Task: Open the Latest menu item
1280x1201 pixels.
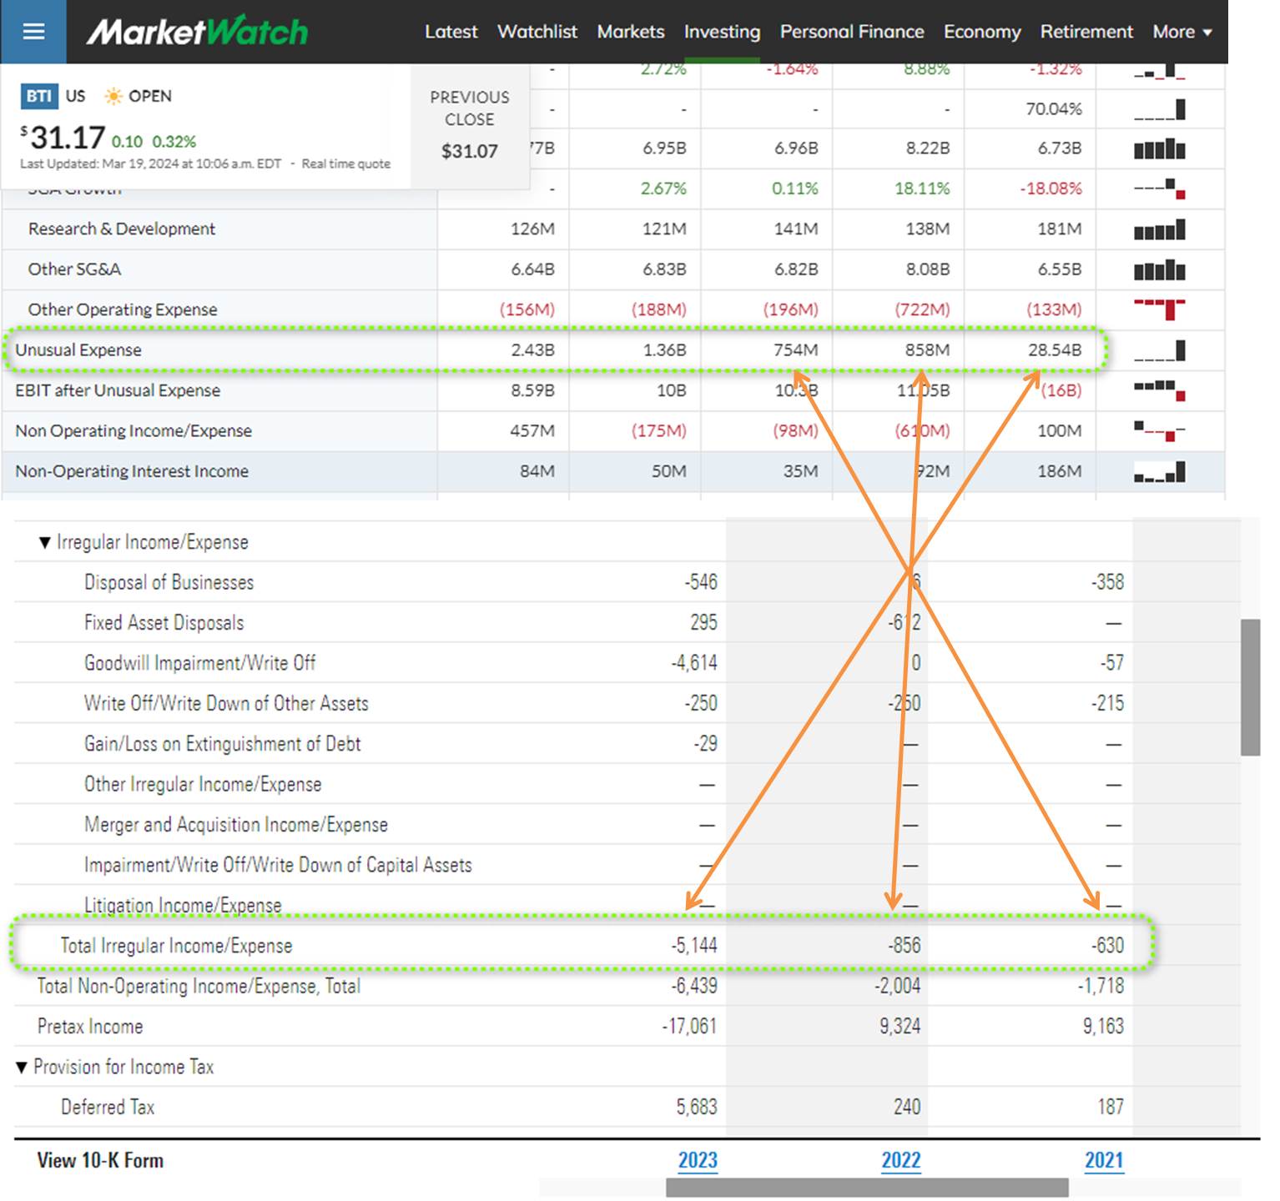Action: coord(451,32)
